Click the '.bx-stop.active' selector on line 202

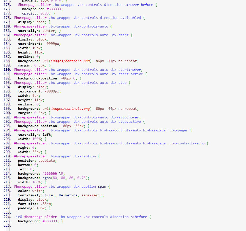point(126,121)
